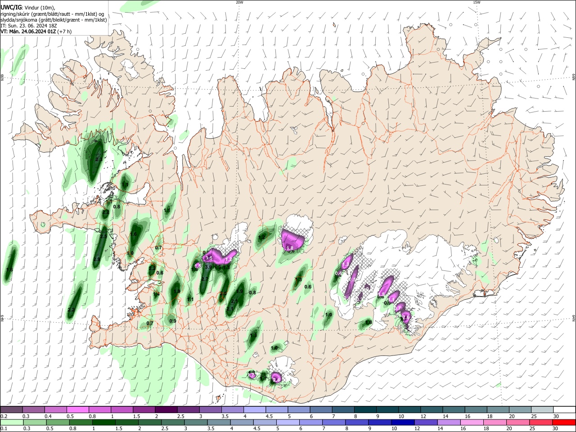The image size is (576, 432).
Task: Click the 'slydda/snjókoma (grátt/bleikt/grænt' description line
Action: [x=54, y=20]
